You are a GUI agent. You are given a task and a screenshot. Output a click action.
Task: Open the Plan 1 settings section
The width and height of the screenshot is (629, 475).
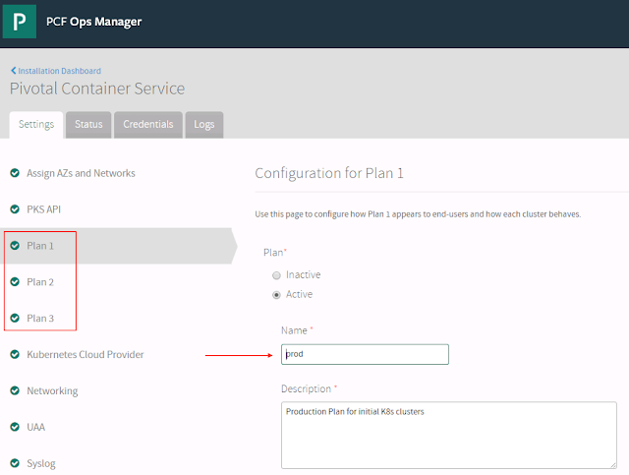[x=40, y=246]
